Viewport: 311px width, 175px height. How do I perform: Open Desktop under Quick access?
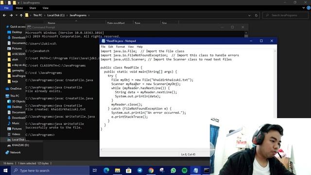coord(17,32)
